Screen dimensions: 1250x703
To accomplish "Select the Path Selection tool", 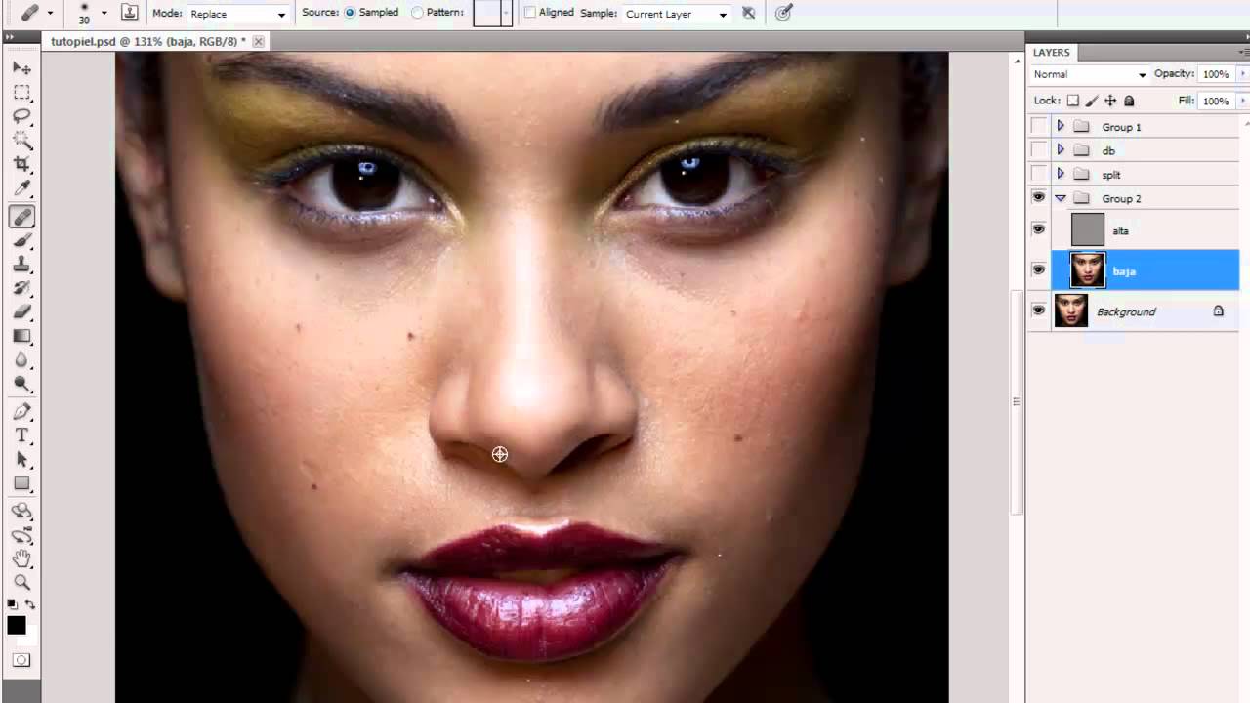I will click(x=21, y=460).
